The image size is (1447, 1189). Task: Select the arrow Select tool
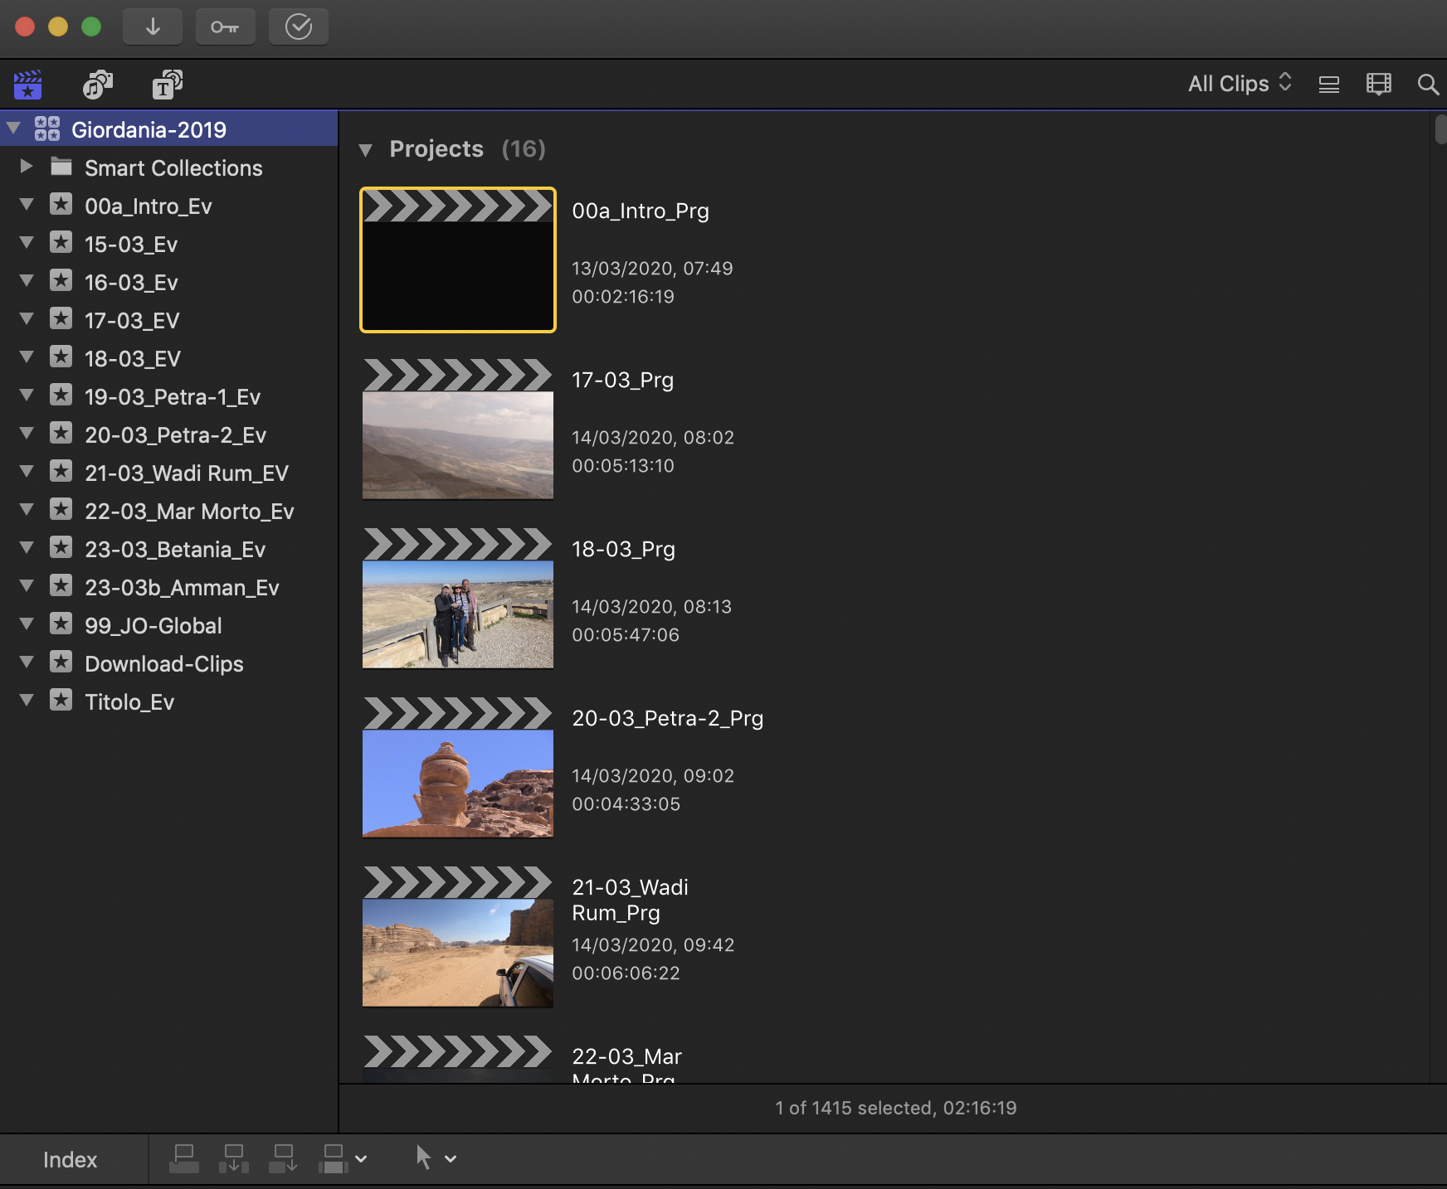click(423, 1157)
